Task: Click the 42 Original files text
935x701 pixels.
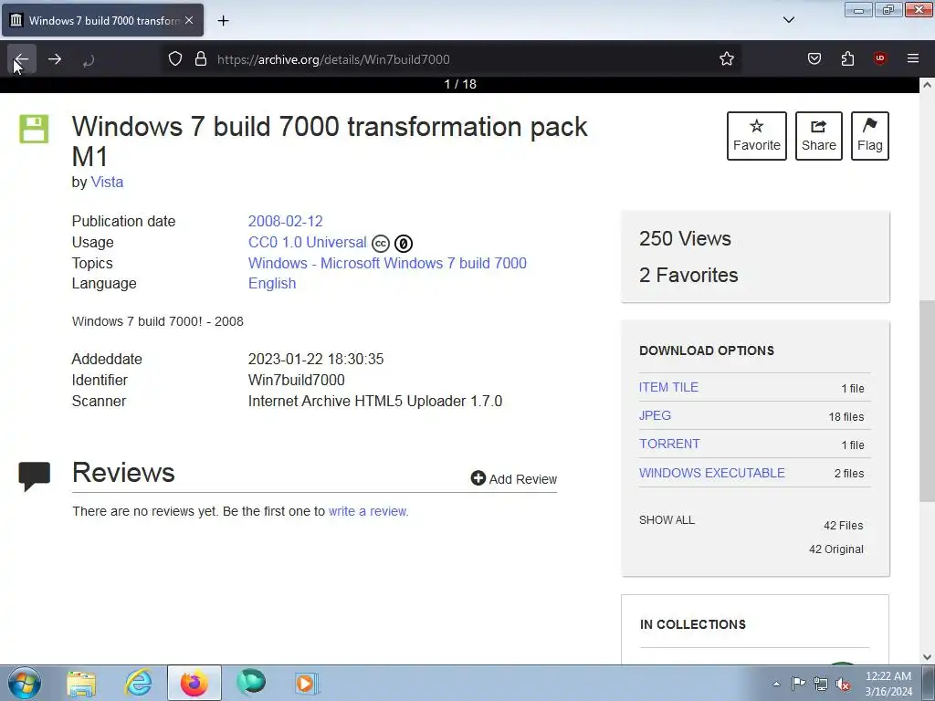Action: point(836,549)
